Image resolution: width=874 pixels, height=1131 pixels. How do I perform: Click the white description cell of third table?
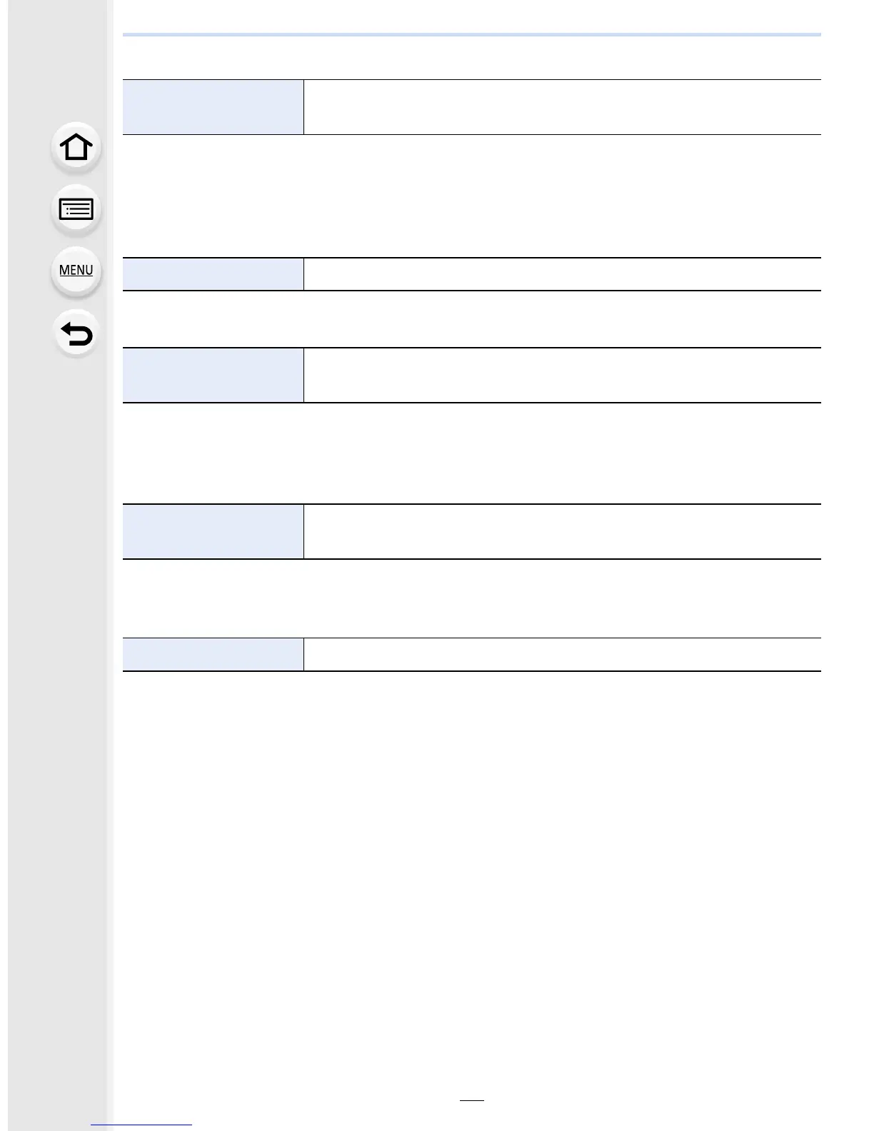tap(563, 375)
